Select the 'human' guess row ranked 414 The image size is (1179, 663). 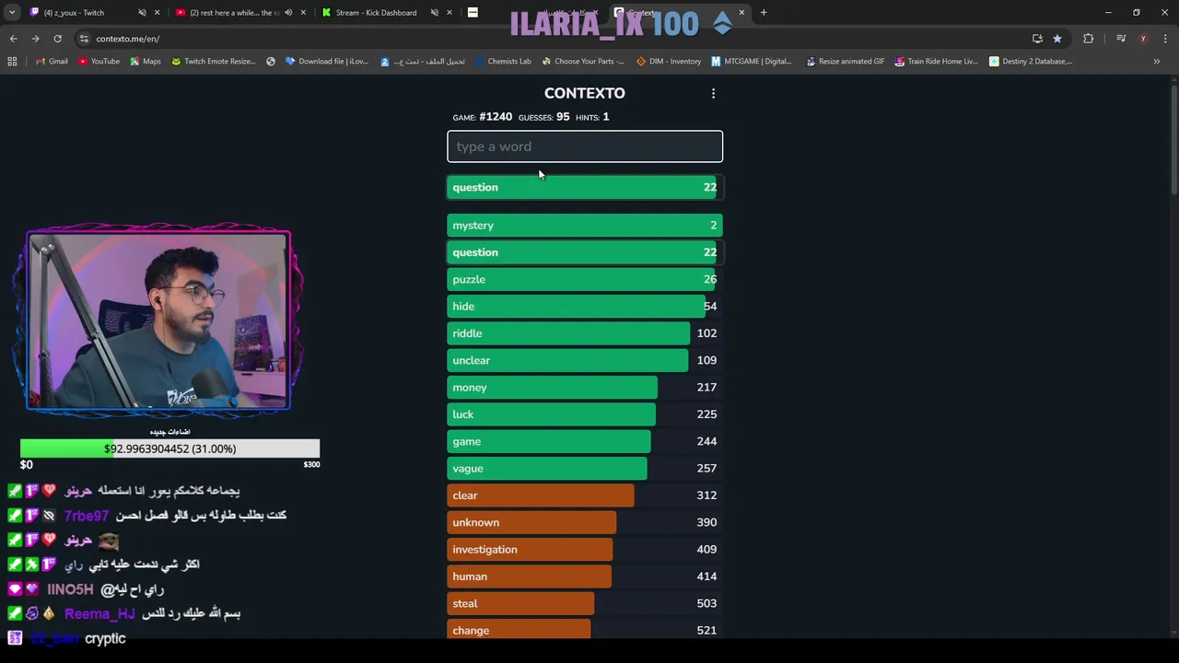click(585, 576)
